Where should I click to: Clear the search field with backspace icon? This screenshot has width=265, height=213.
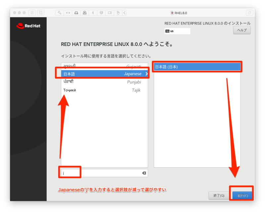[144, 173]
